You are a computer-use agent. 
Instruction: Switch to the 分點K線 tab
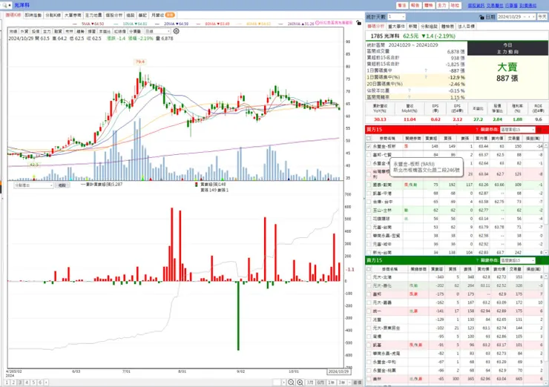point(53,16)
